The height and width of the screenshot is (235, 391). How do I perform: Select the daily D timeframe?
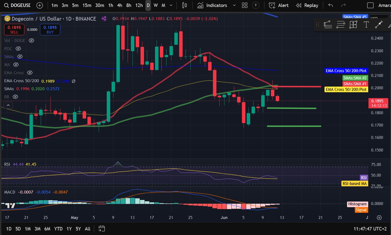(x=148, y=5)
